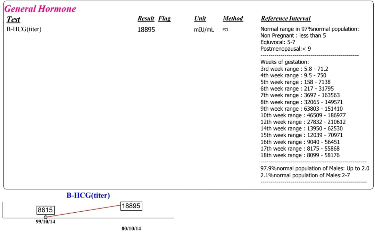Click the 8615 chart data label

45,210
